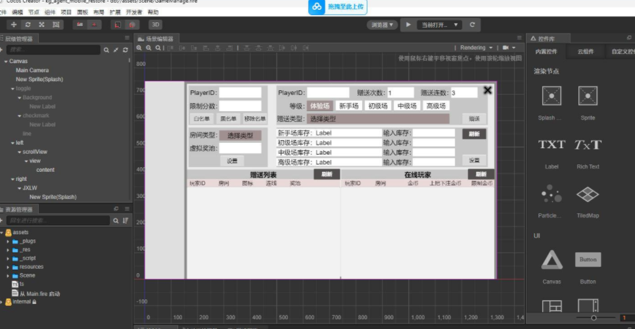Click the 赠送 button in scene
635x329 pixels.
(474, 118)
